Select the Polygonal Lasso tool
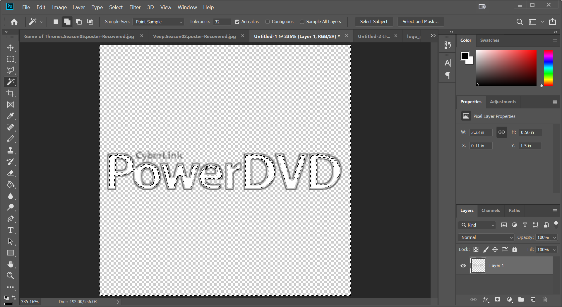Viewport: 562px width, 307px height. [x=11, y=70]
